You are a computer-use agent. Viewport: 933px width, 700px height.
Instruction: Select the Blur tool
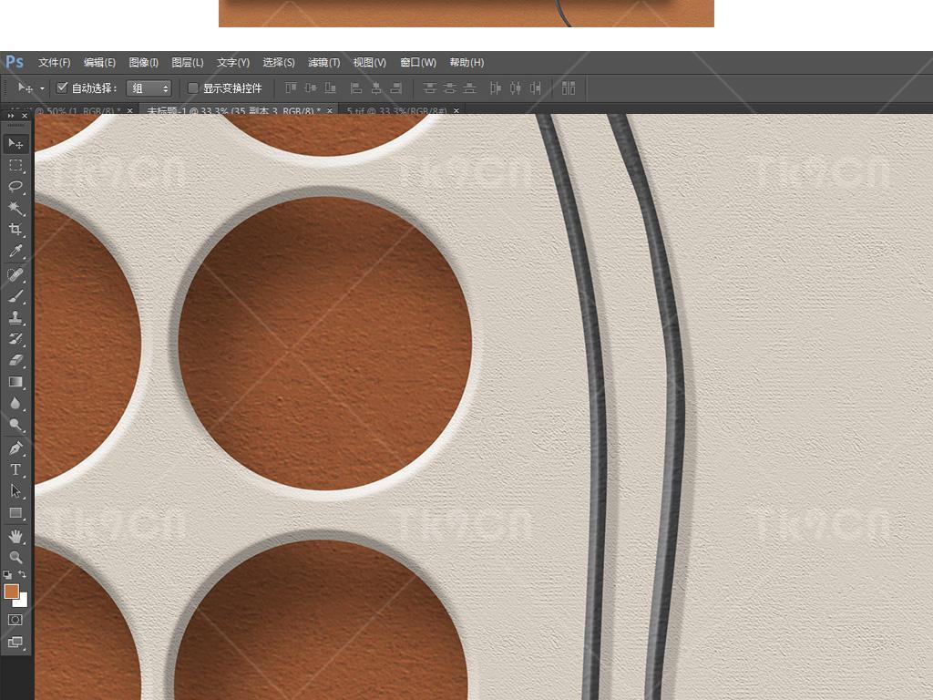(x=15, y=403)
